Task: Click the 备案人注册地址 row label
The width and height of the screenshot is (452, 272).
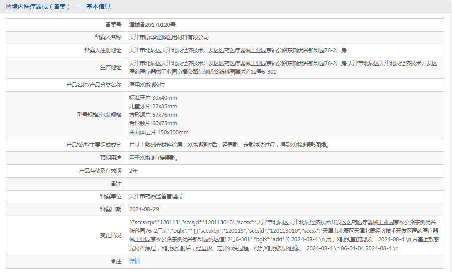Action: tap(103, 50)
